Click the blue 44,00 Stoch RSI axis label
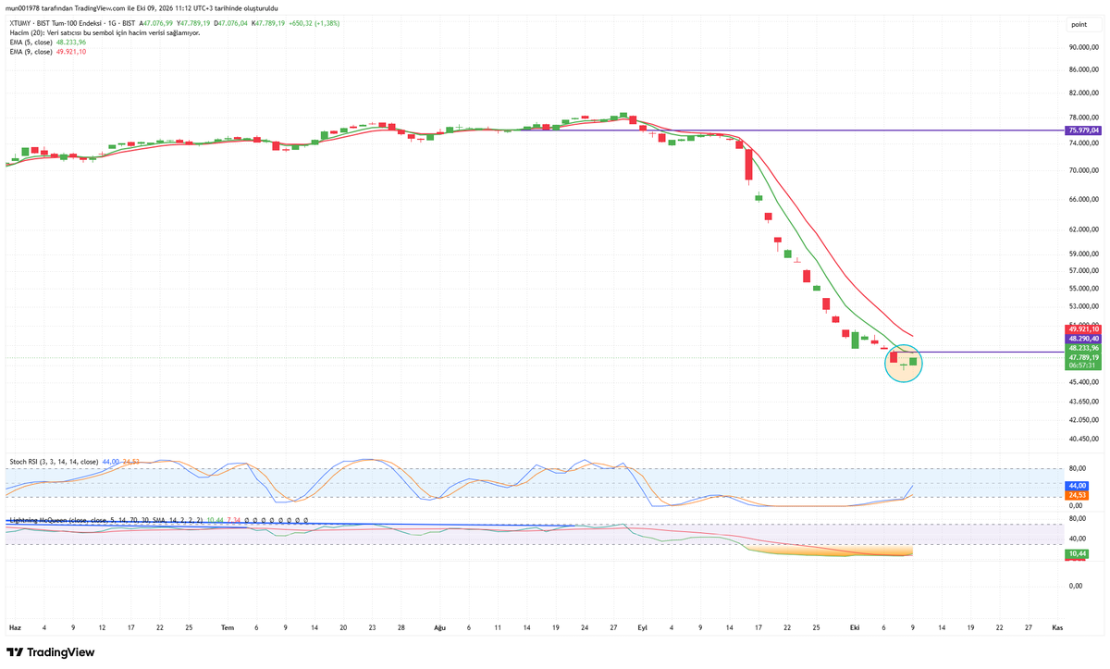The width and height of the screenshot is (1110, 669). (x=1078, y=486)
